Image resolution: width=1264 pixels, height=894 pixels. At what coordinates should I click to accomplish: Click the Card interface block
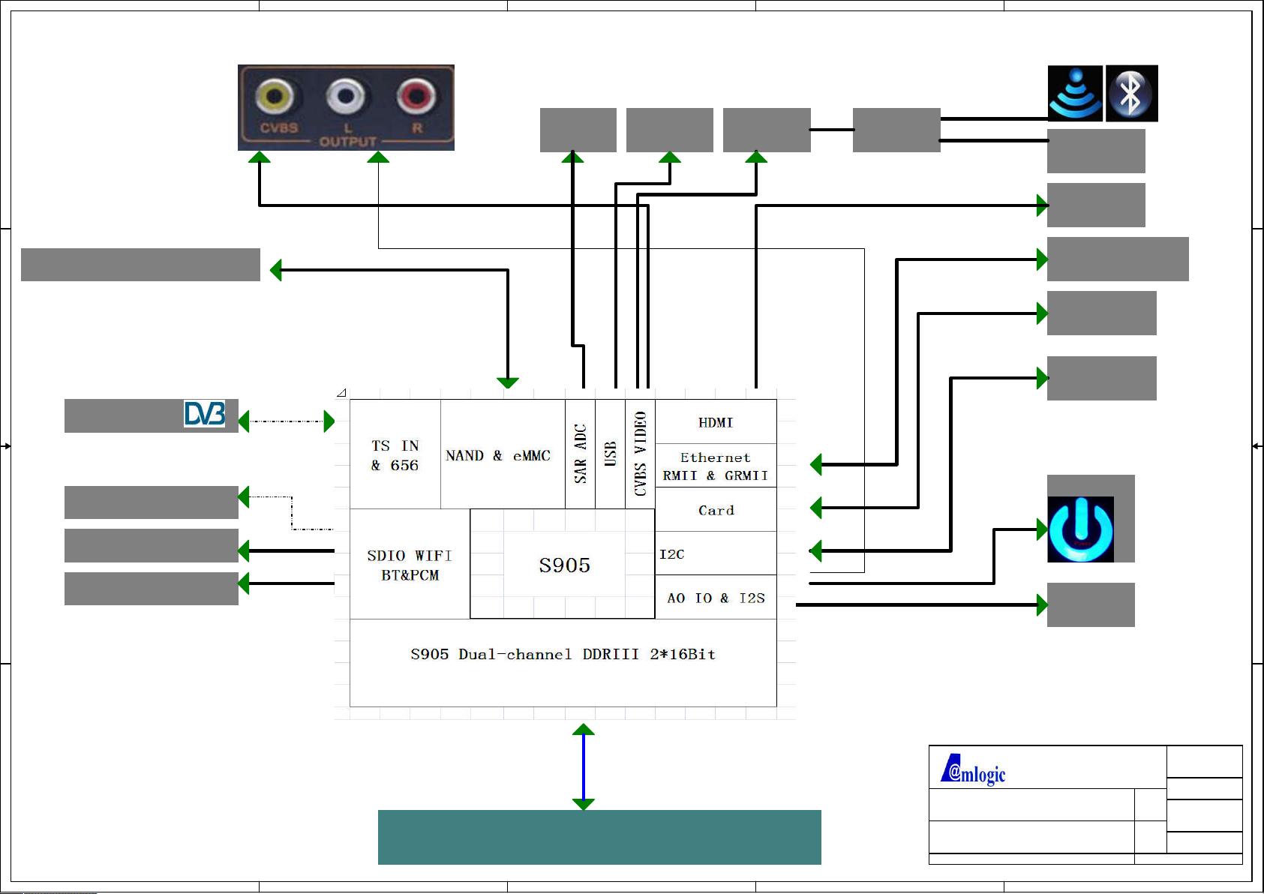(715, 510)
